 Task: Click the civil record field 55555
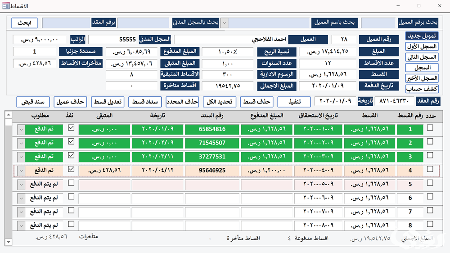pos(113,39)
